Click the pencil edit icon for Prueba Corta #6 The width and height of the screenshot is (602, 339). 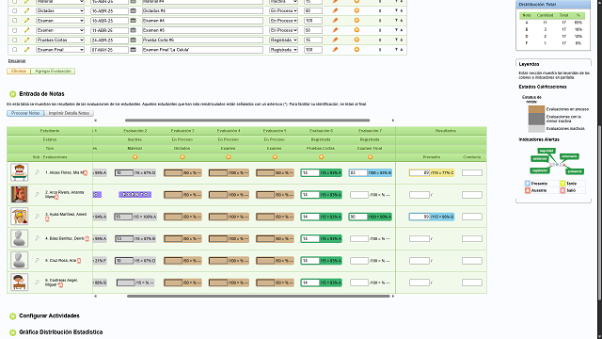pyautogui.click(x=27, y=40)
